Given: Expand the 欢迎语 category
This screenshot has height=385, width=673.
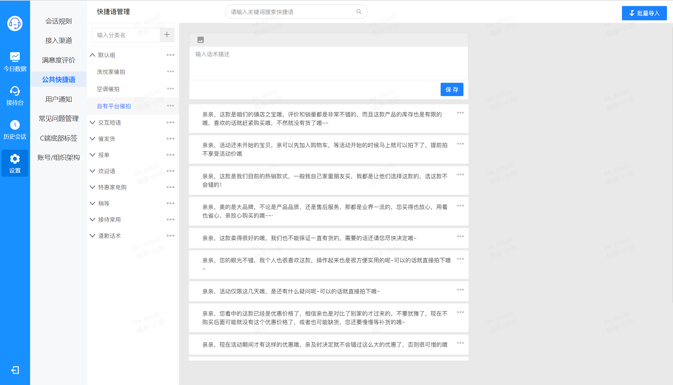Looking at the screenshot, I should click(92, 171).
